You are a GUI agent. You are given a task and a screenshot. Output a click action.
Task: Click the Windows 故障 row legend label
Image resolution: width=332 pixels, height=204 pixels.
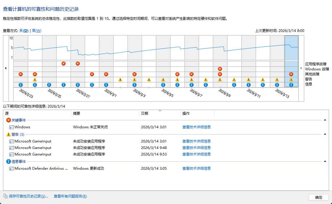click(317, 69)
